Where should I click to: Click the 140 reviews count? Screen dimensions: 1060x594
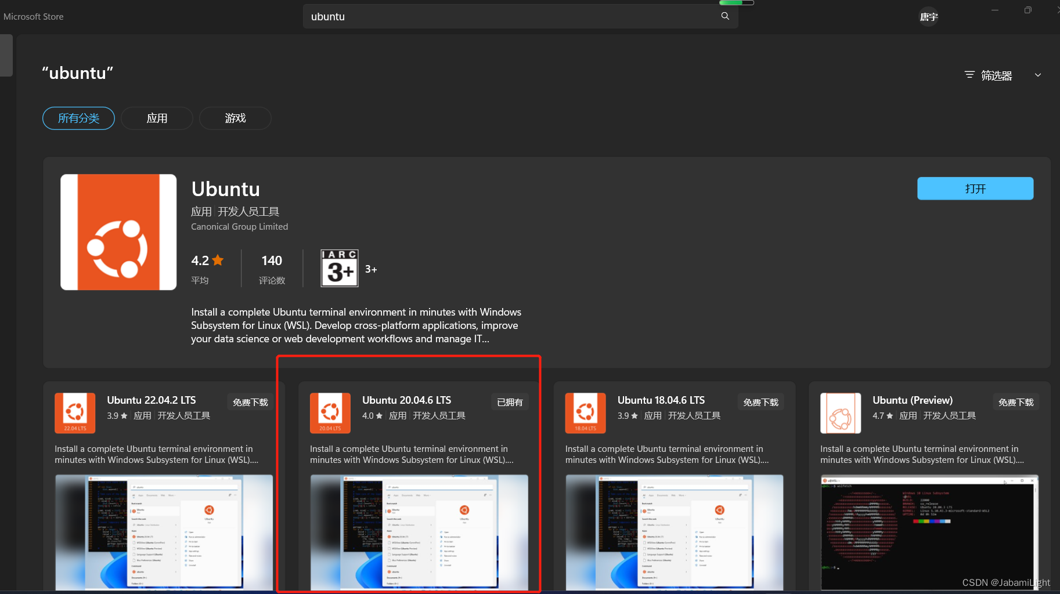(272, 260)
